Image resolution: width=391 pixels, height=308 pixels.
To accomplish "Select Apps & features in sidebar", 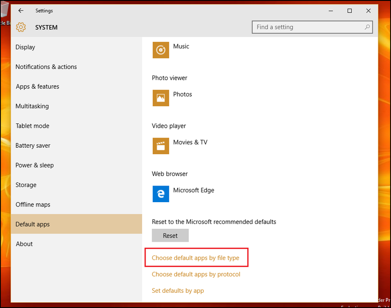I will click(x=37, y=86).
